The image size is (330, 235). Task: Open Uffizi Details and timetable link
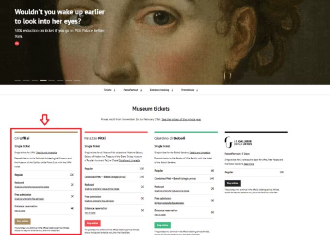tap(47, 152)
